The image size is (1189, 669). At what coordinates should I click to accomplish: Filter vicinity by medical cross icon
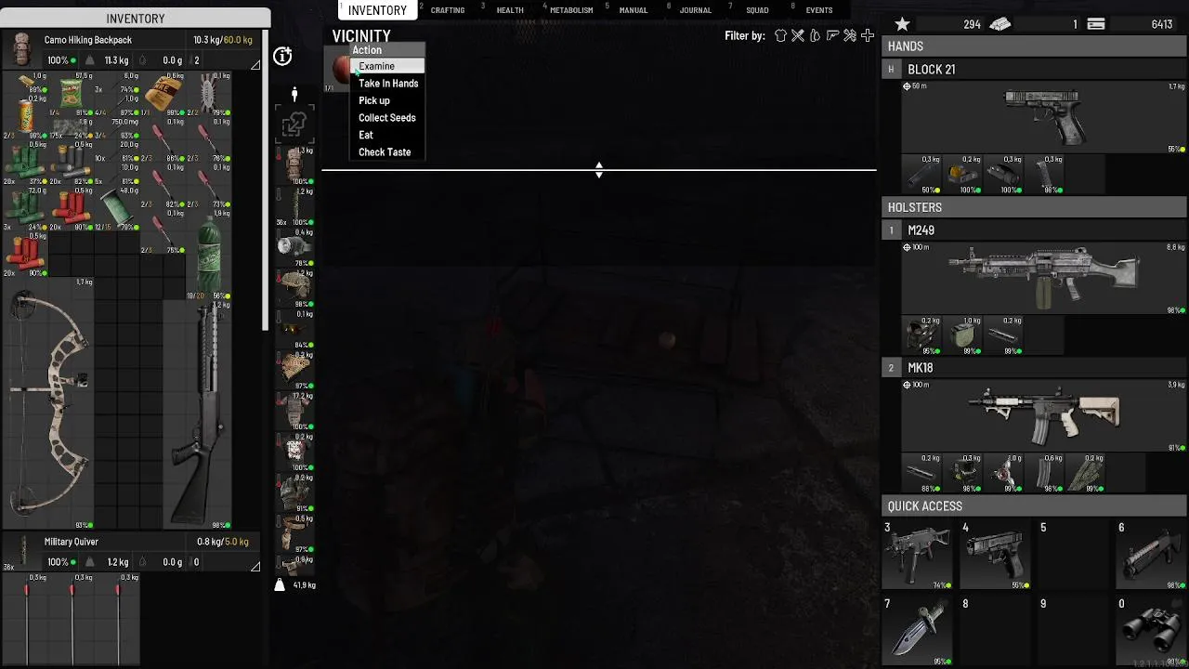pyautogui.click(x=868, y=36)
